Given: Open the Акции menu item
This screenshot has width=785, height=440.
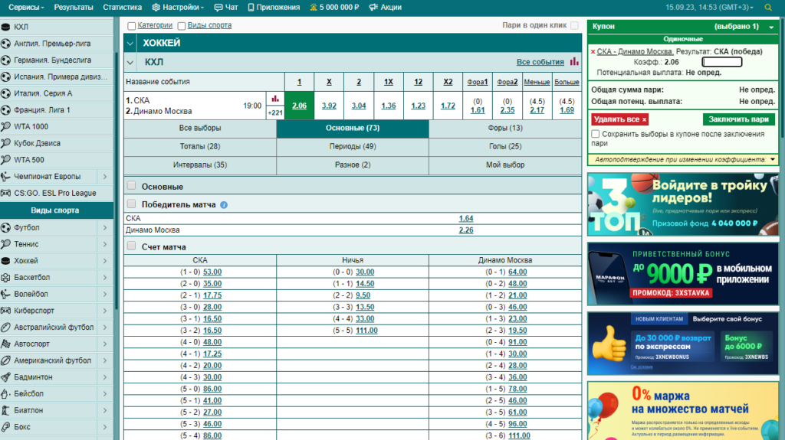Looking at the screenshot, I should [385, 8].
